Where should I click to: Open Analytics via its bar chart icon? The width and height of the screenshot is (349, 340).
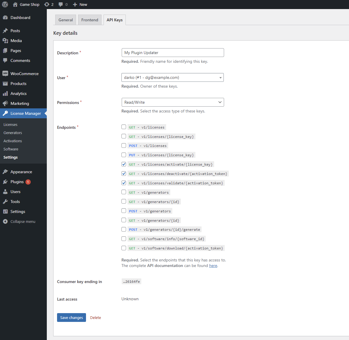[5, 93]
